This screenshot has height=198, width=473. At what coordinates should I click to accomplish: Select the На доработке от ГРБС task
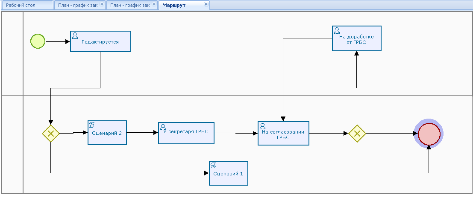coord(357,40)
